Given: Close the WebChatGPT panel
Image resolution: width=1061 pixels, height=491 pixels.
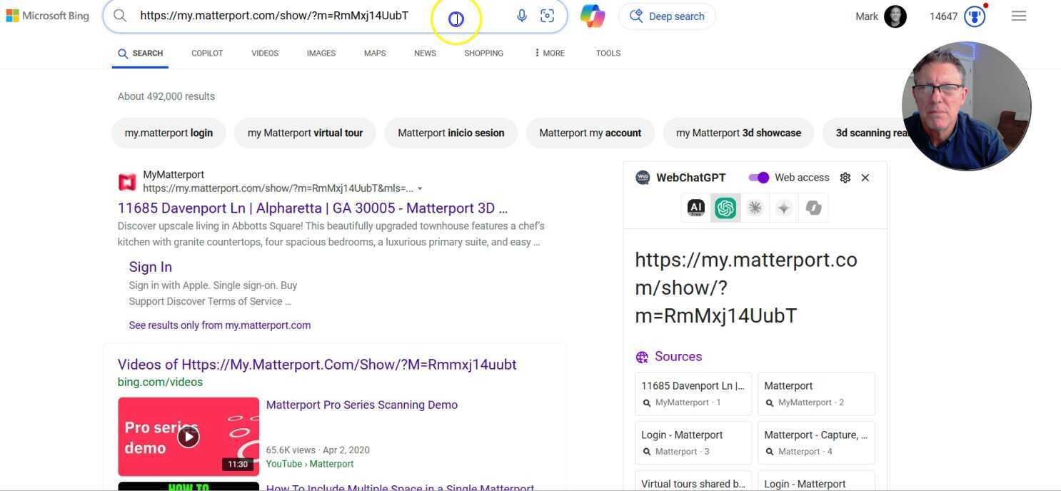Looking at the screenshot, I should (865, 178).
